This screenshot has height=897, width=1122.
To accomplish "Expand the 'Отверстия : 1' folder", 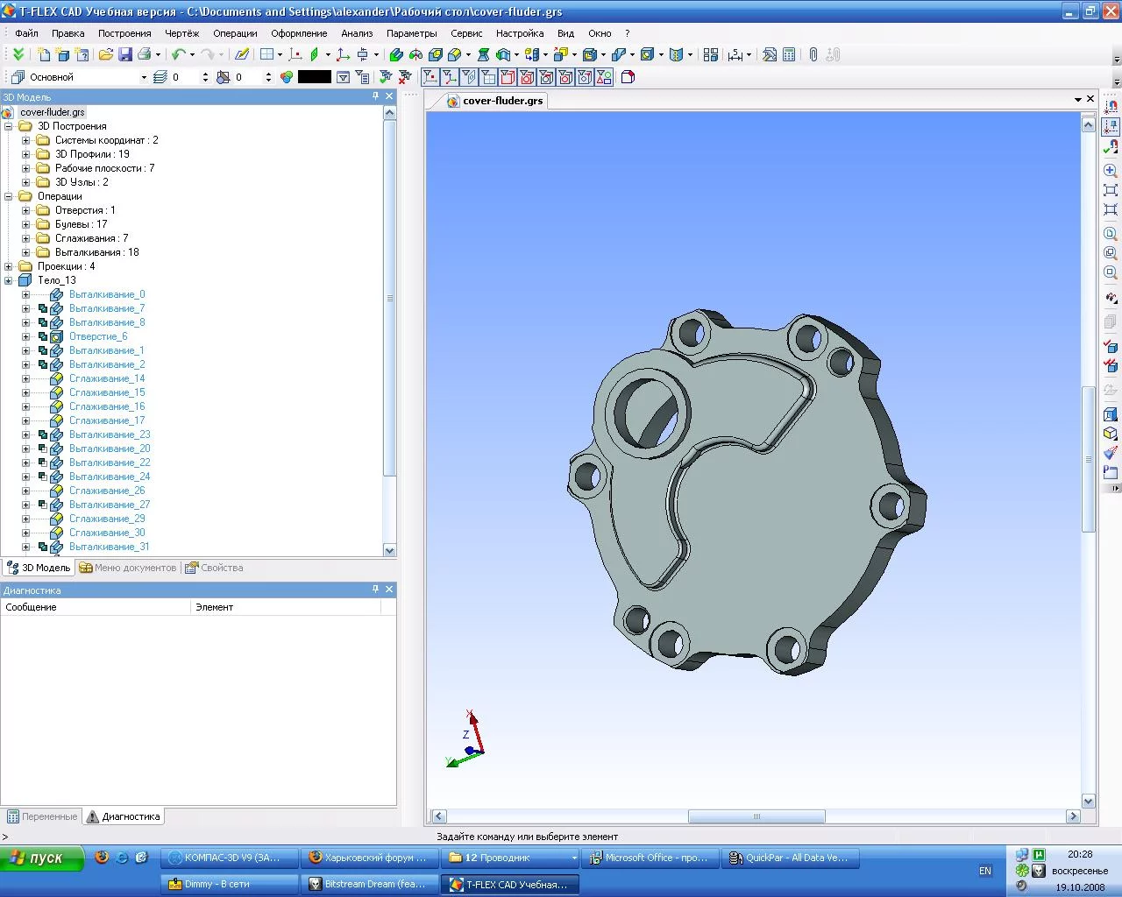I will (25, 210).
